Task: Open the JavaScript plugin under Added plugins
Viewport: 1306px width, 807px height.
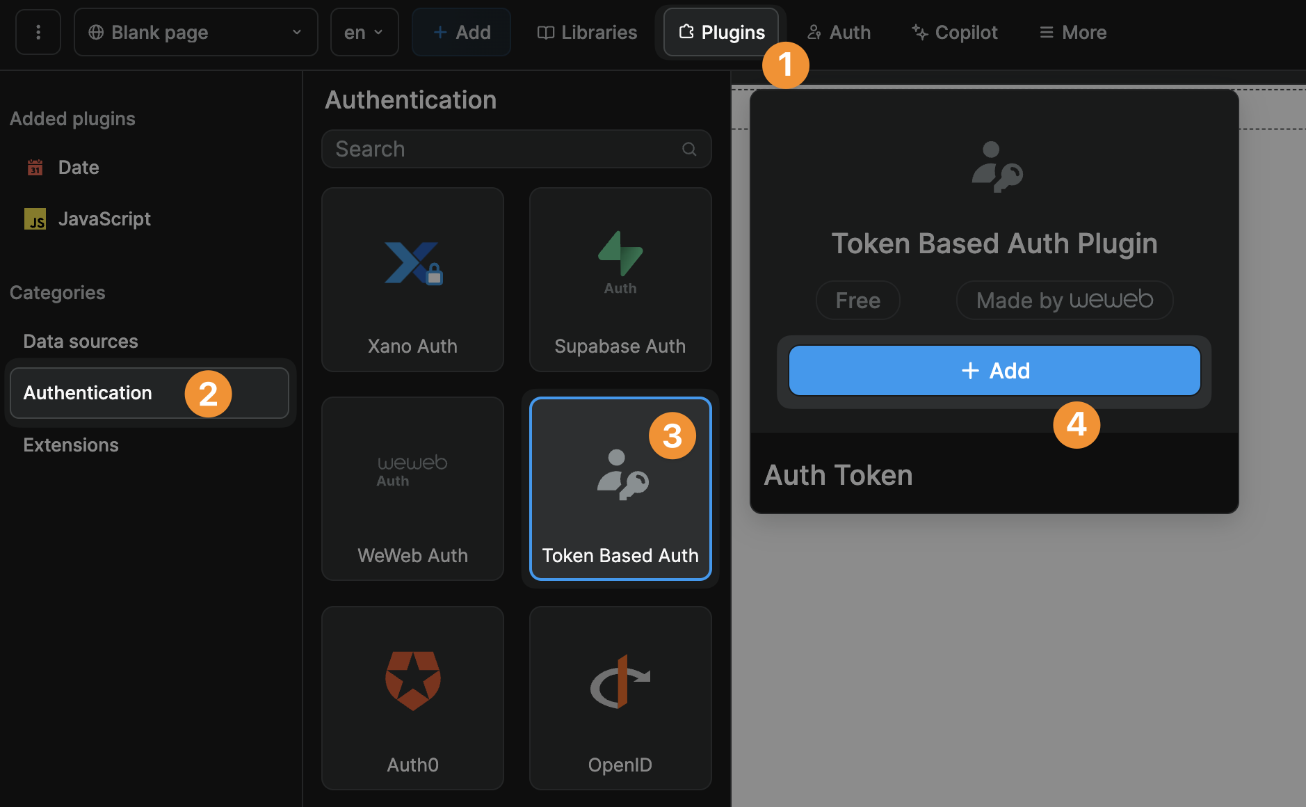Action: click(104, 218)
